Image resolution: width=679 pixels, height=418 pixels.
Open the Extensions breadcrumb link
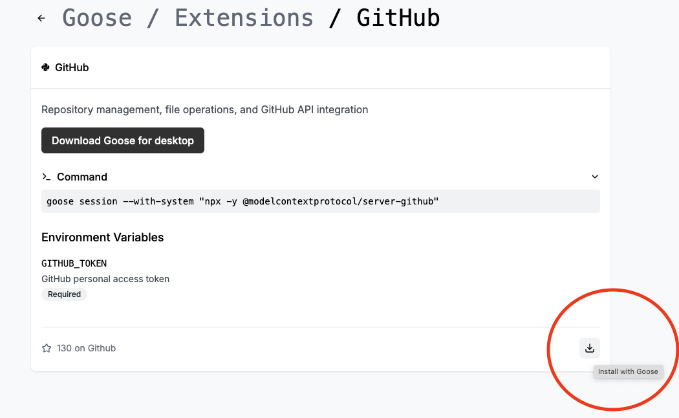[244, 17]
